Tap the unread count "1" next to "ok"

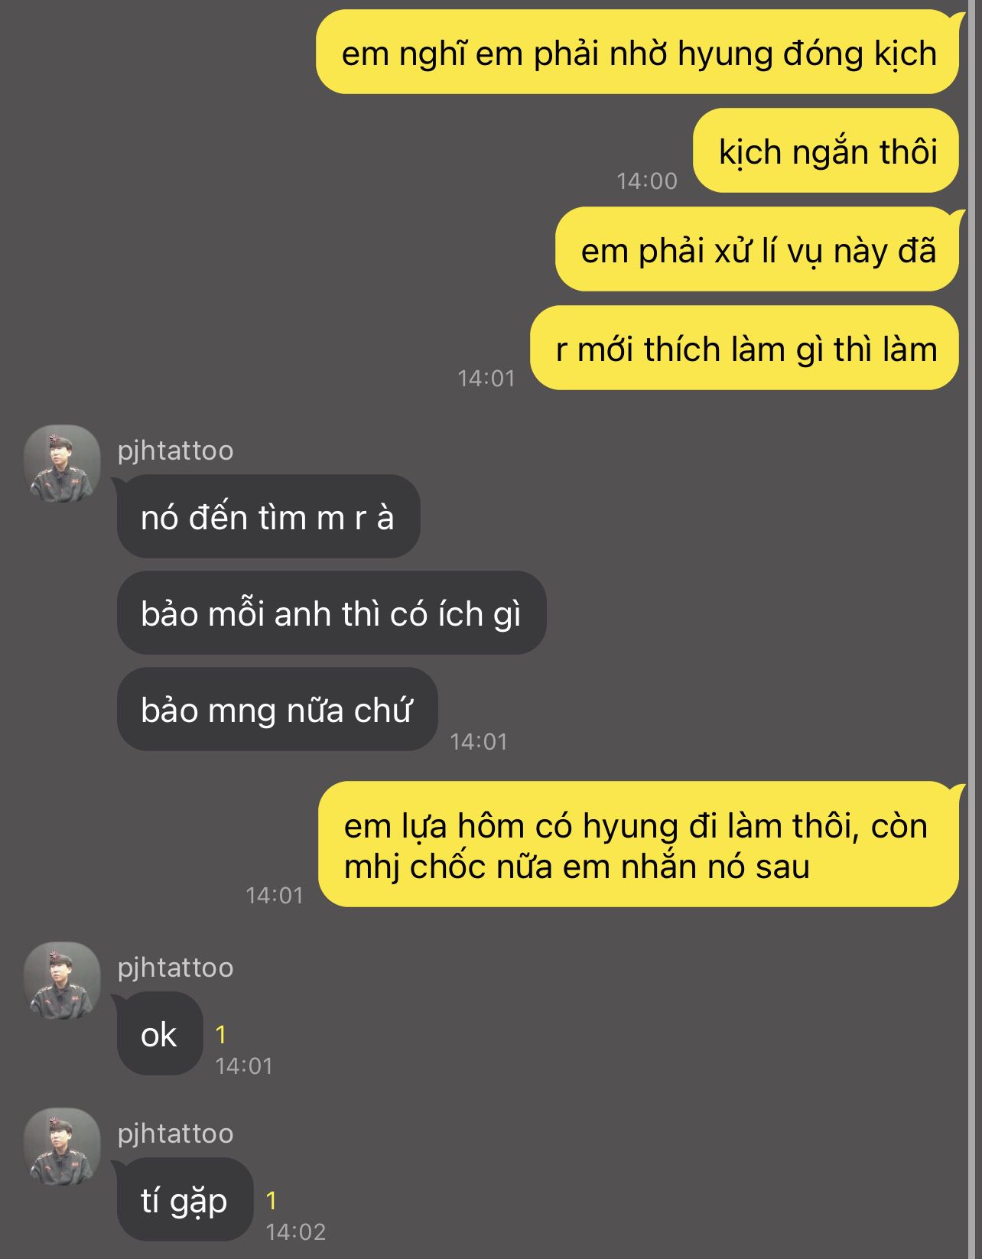221,1035
